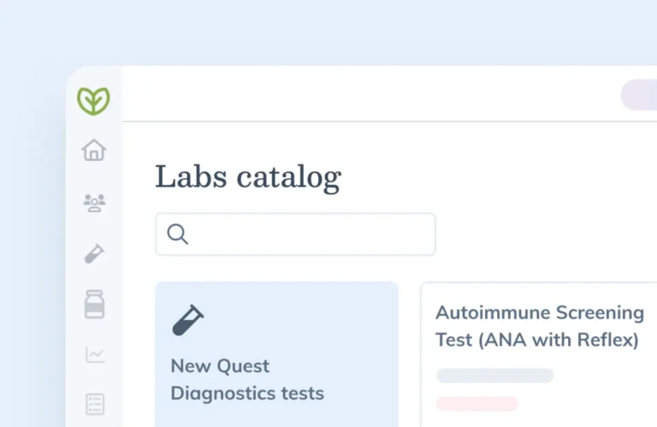Select the test tube Labs sidebar icon
This screenshot has height=427, width=657.
tap(94, 253)
